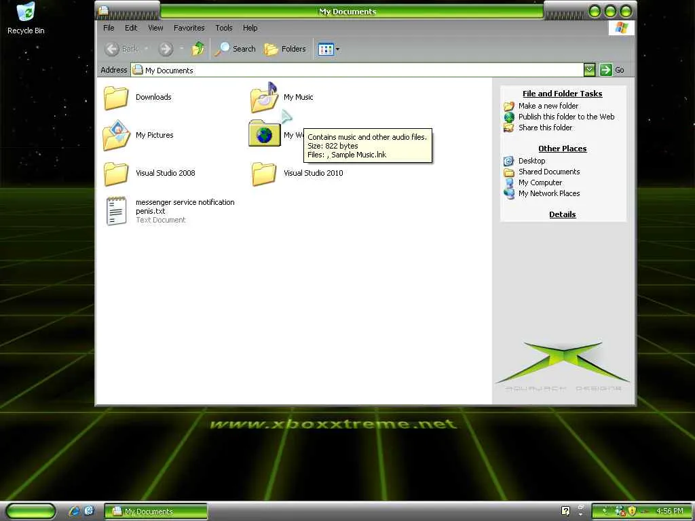695x521 pixels.
Task: Open the Search pane from the toolbar
Action: 236,49
